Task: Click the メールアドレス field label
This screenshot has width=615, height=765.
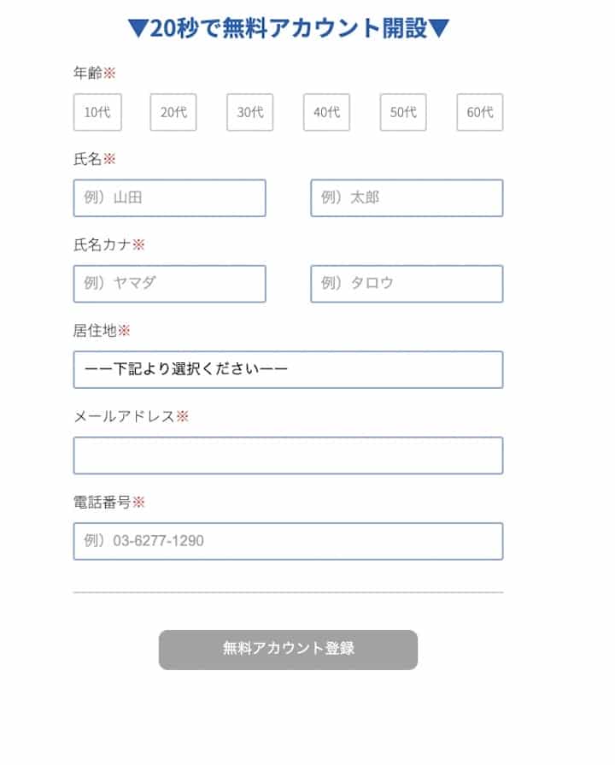Action: (x=124, y=416)
